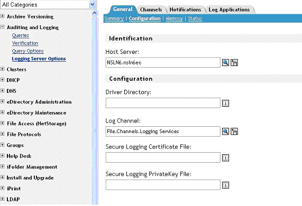Expand the Clusters category

coord(2,69)
